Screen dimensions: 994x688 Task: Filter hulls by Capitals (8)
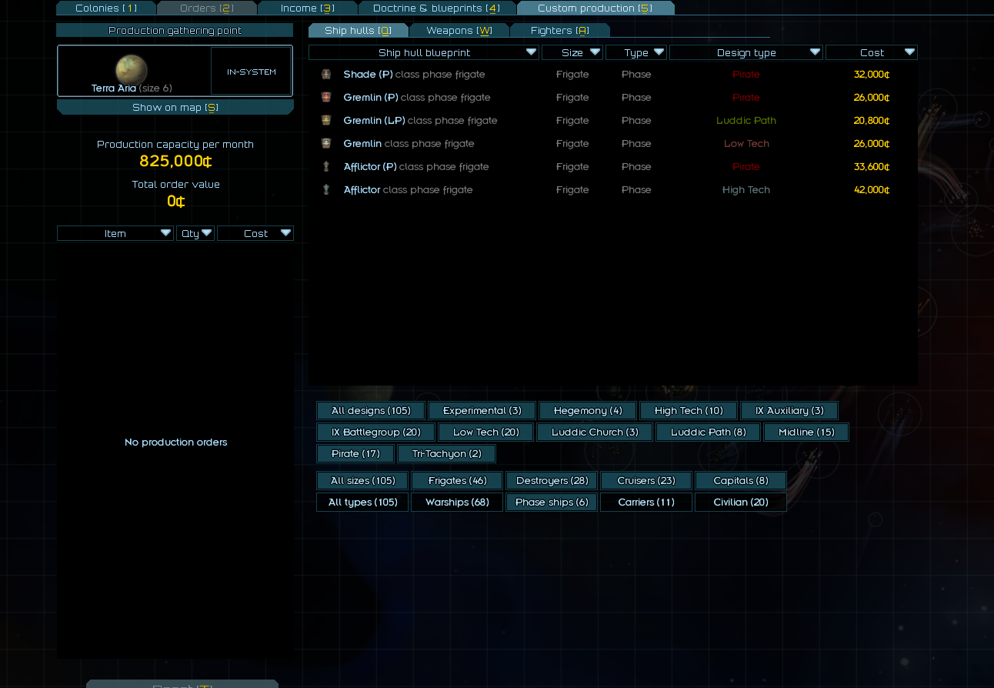click(741, 481)
